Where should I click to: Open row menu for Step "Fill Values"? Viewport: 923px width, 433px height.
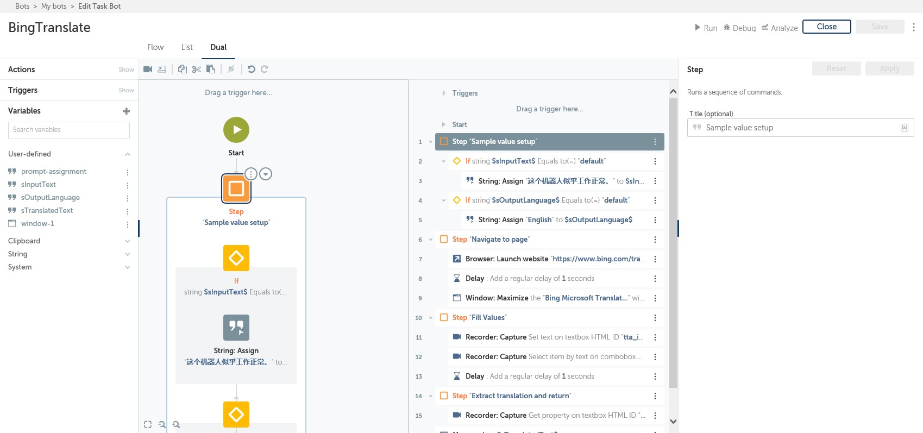655,318
